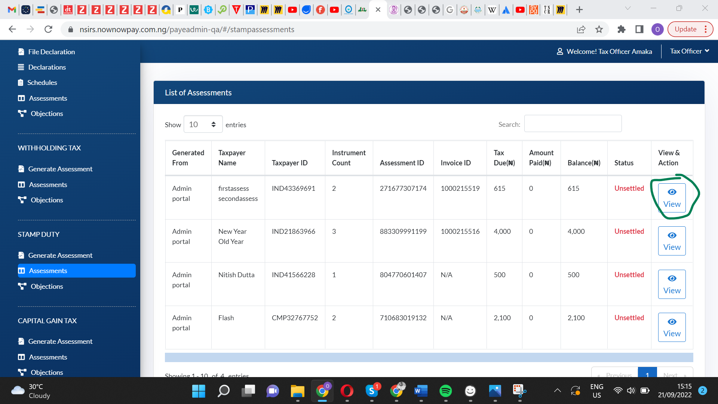Show hidden system tray icons
718x404 pixels.
[x=557, y=391]
